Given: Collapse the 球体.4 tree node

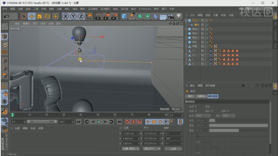Looking at the screenshot, I should 186,20.
